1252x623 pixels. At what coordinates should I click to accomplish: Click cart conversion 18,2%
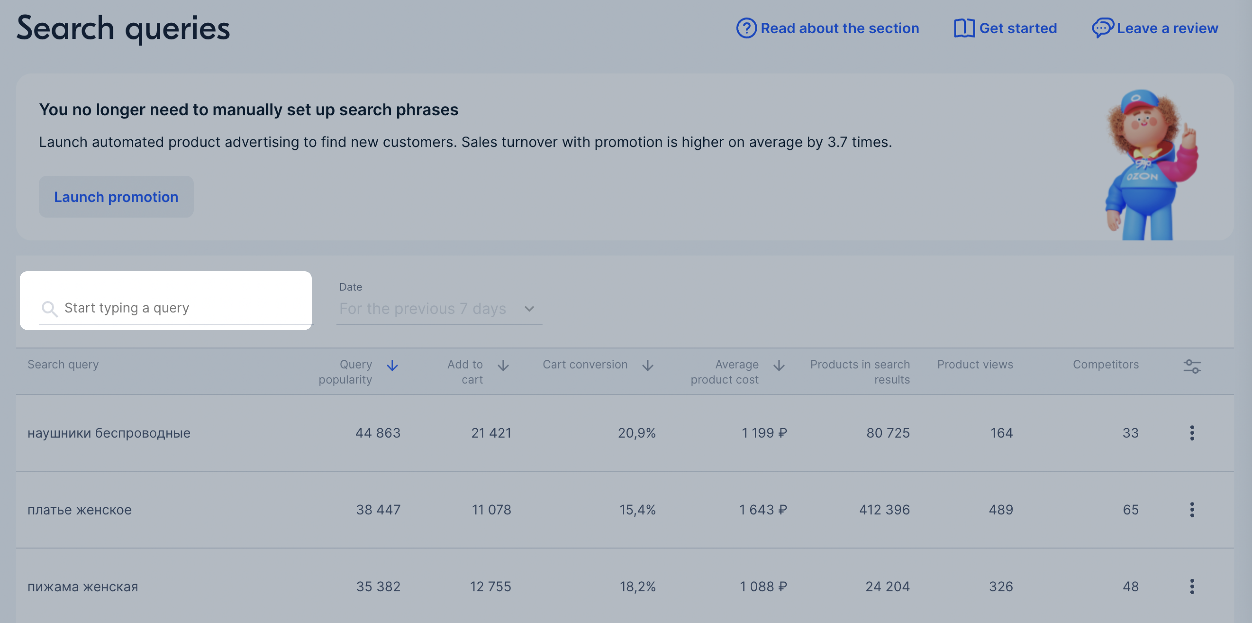[637, 586]
